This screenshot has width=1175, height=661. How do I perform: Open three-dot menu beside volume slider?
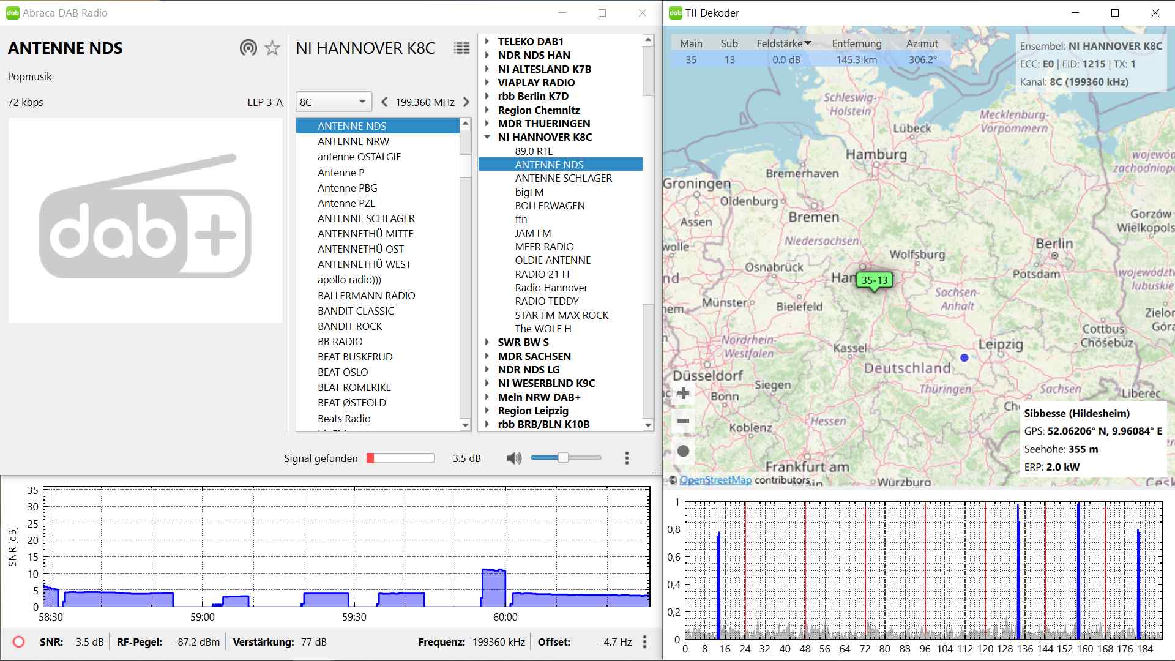(x=627, y=458)
